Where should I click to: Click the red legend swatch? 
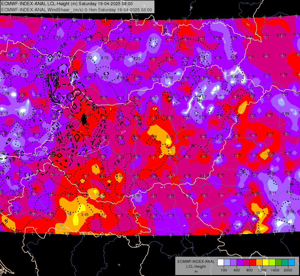pos(253,262)
